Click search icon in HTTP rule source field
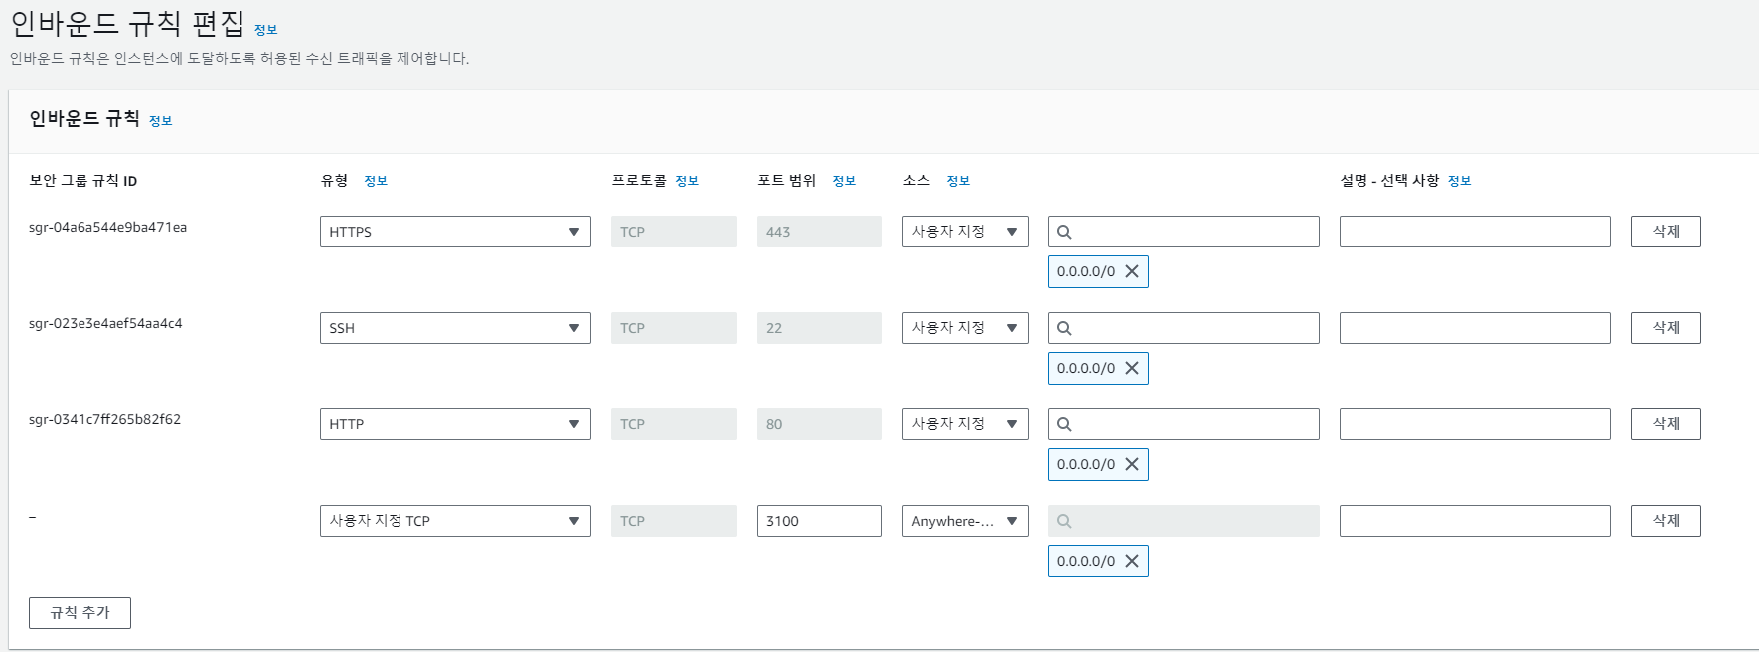 click(x=1064, y=424)
